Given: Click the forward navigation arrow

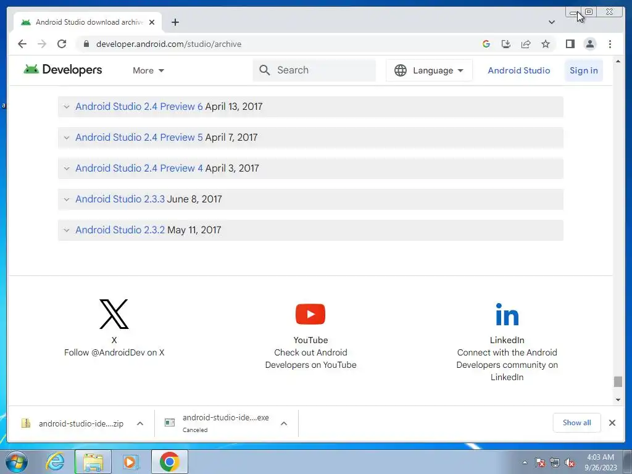Looking at the screenshot, I should (x=42, y=44).
